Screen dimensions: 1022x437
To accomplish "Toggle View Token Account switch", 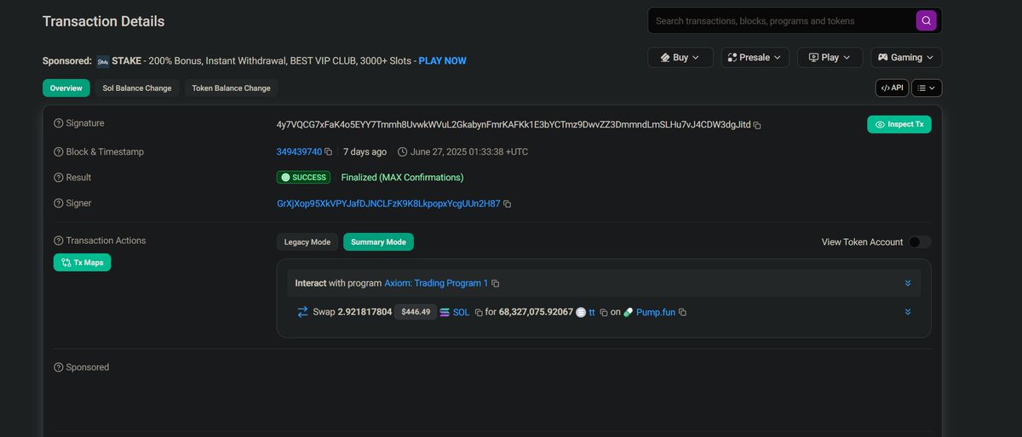I will click(x=920, y=242).
